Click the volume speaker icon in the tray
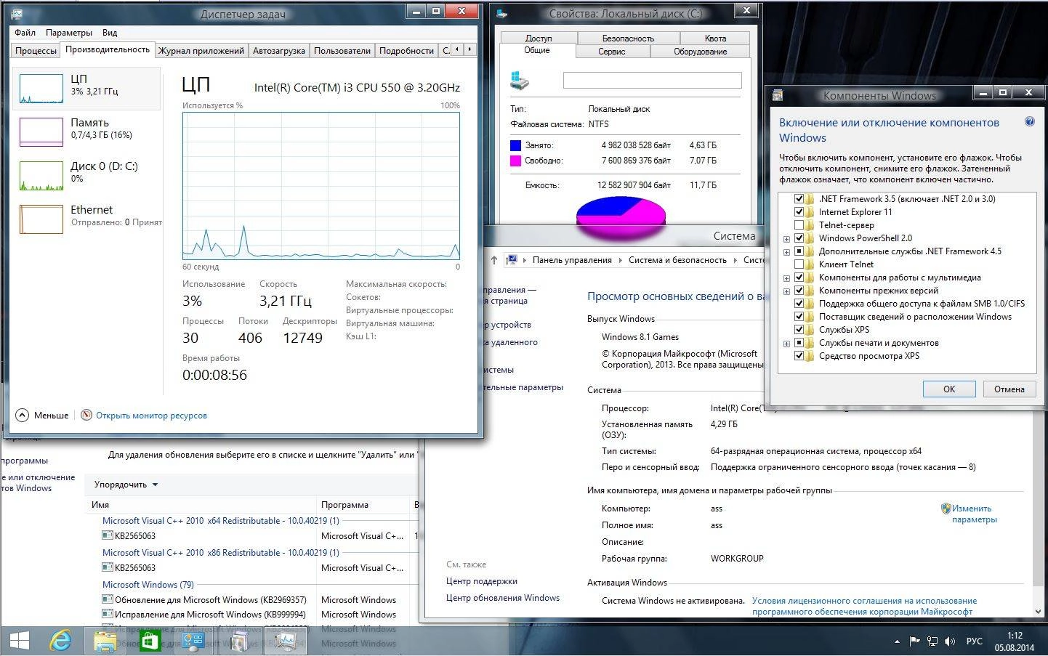Viewport: 1048px width, 656px height. tap(950, 641)
